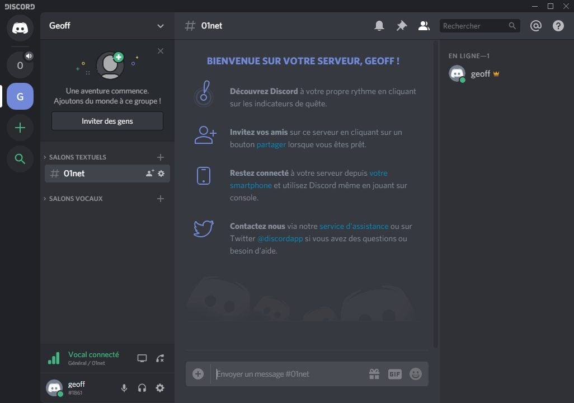Click the EN LIGNE—1 header

pyautogui.click(x=469, y=56)
